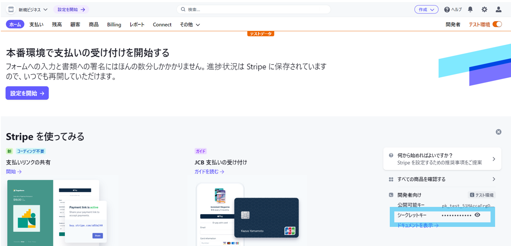Screen dimensions: 511x246
Task: Toggle the テスト環境 switch
Action: point(497,24)
